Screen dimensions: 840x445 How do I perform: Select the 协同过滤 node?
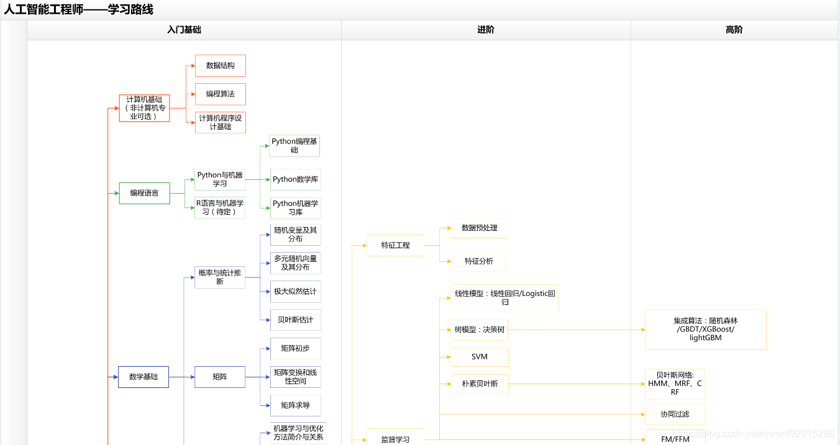675,415
